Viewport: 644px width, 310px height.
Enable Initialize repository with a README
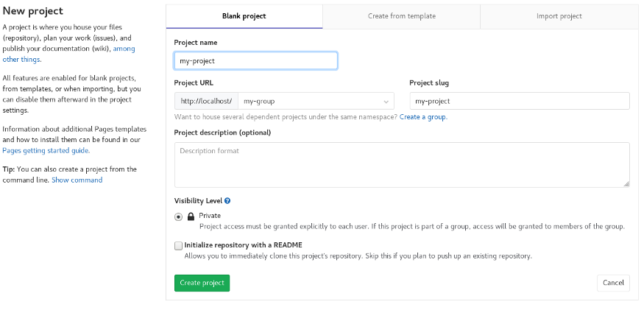[x=178, y=245]
